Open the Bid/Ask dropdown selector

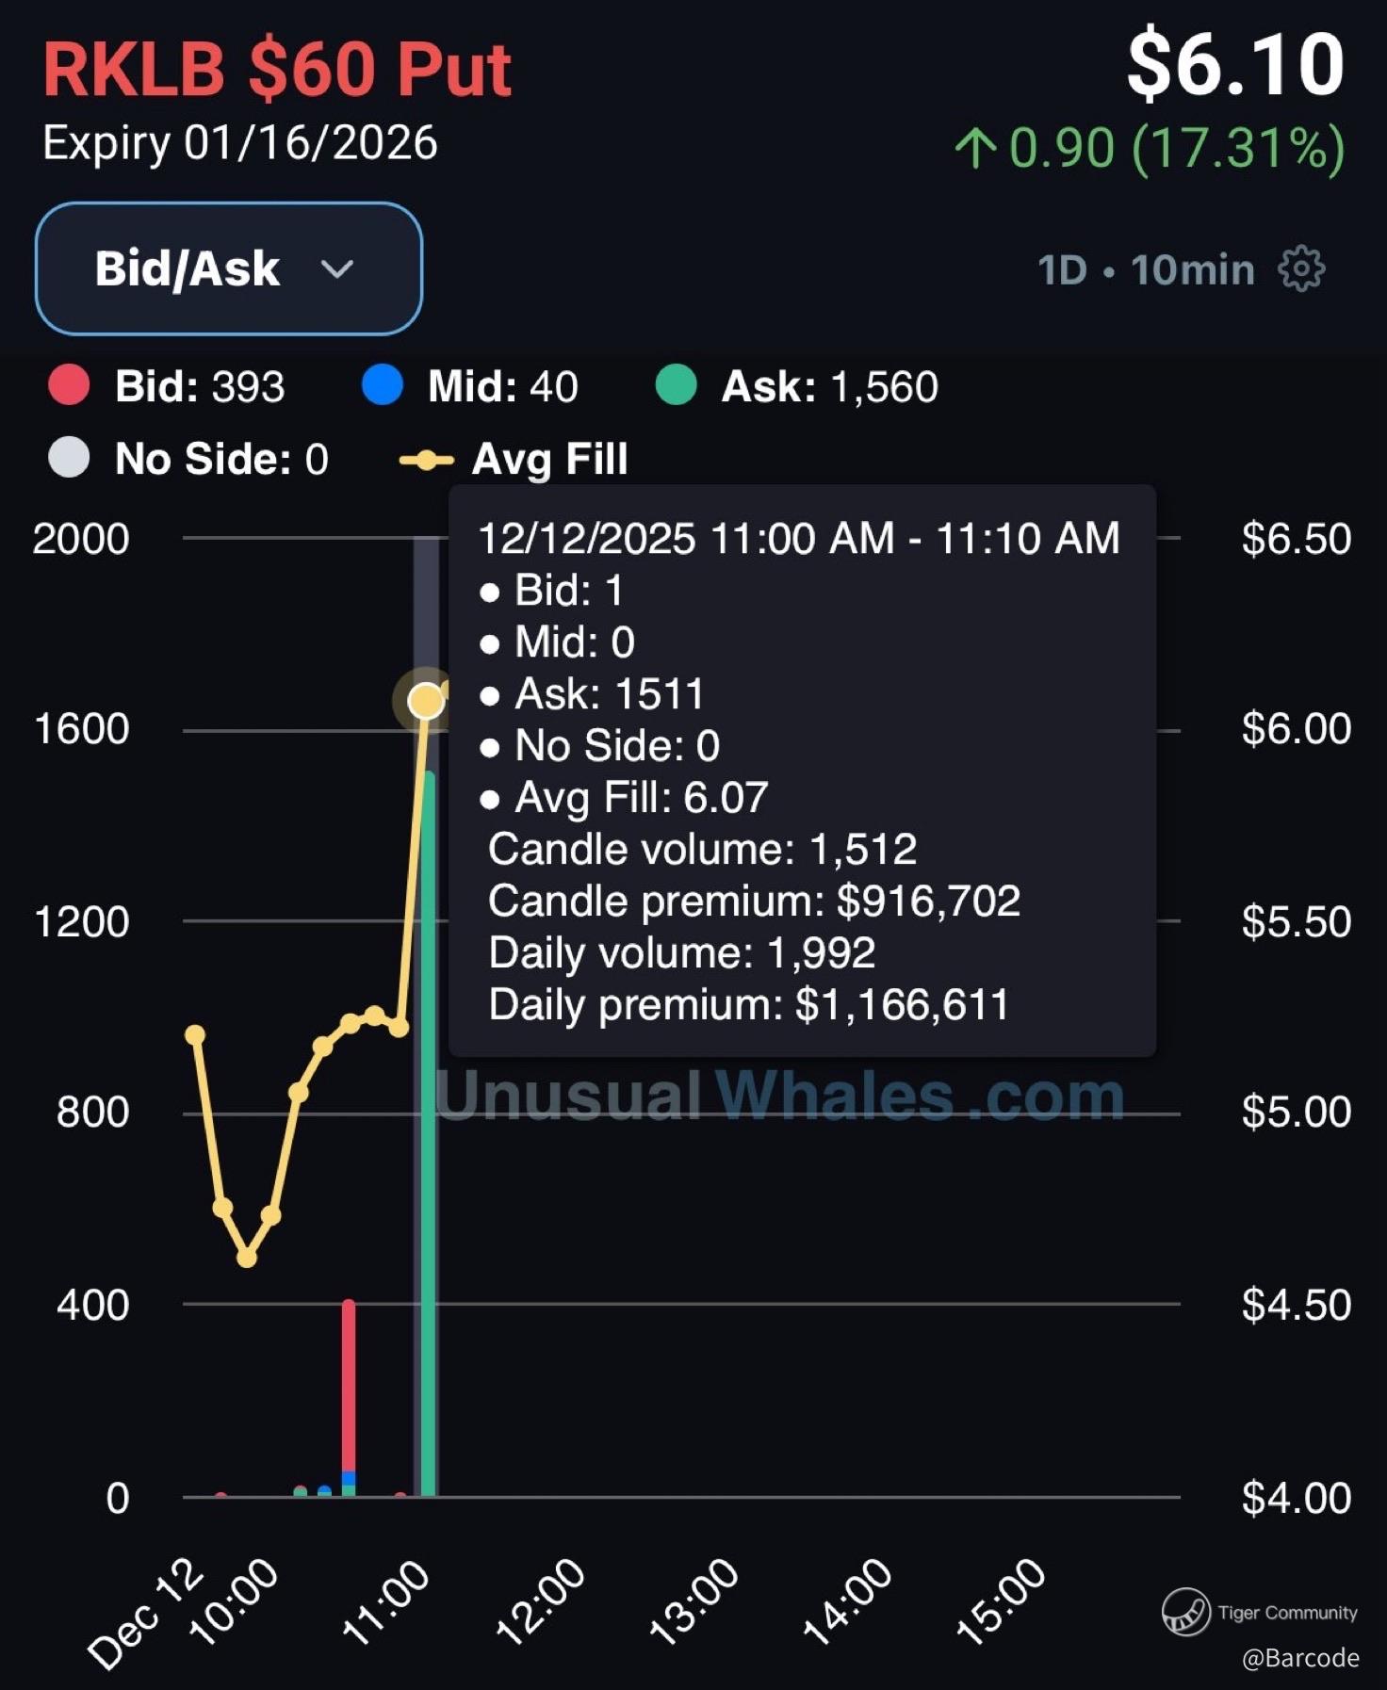228,268
